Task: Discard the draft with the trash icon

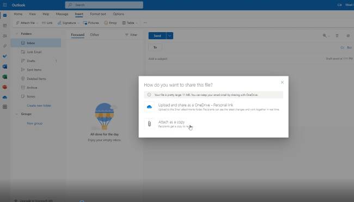Action: (x=337, y=35)
